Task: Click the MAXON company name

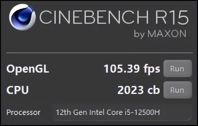Action: pyautogui.click(x=167, y=34)
